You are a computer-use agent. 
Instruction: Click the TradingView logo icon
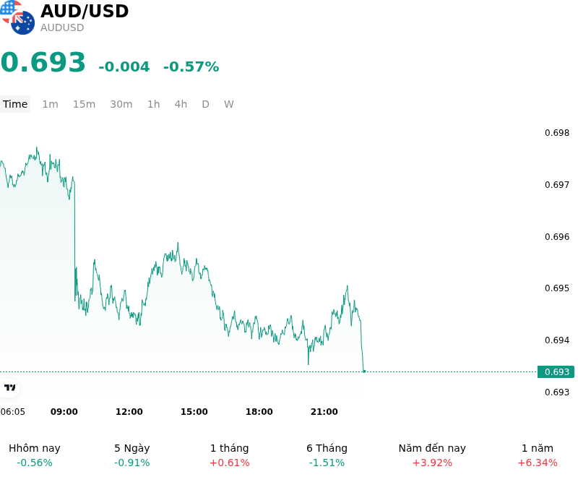(x=9, y=387)
